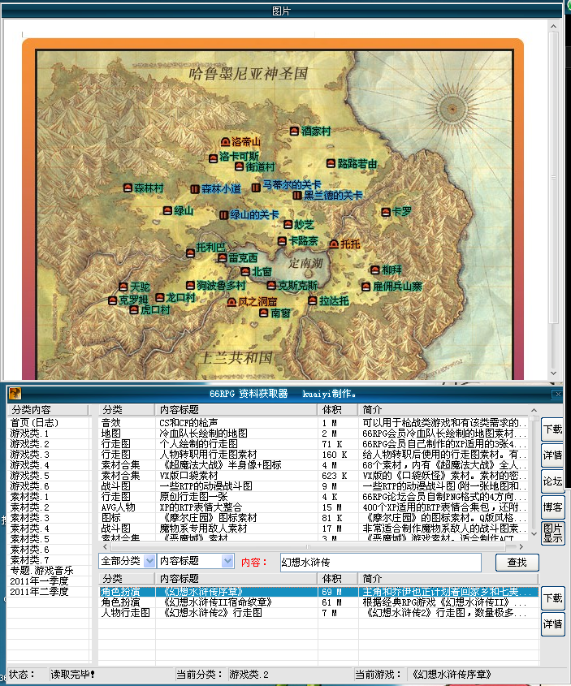The height and width of the screenshot is (686, 571).
Task: Select the 《幻想水浒传序章》 result row
Action: coord(318,592)
